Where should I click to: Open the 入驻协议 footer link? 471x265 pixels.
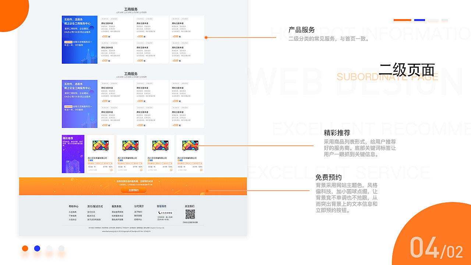coord(72,220)
